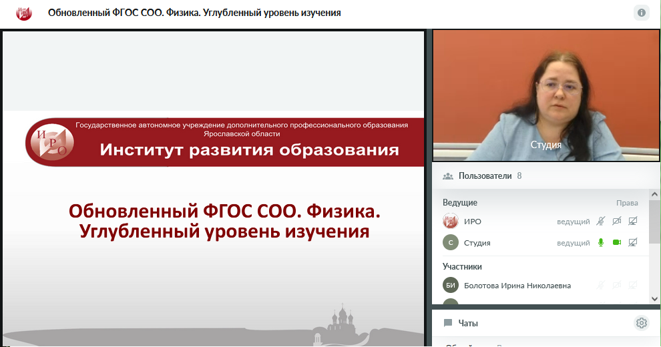This screenshot has height=347, width=661.
Task: Click the info icon in header
Action: click(x=641, y=13)
